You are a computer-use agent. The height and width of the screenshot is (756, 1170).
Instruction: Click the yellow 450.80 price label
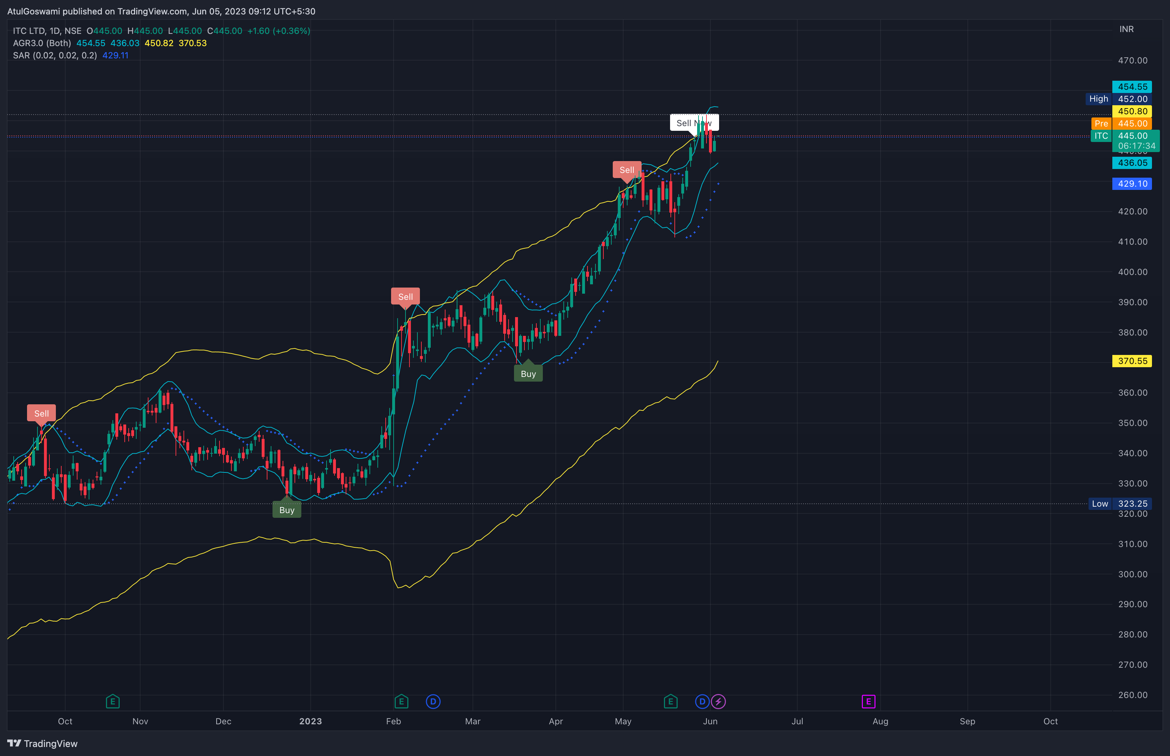pyautogui.click(x=1132, y=111)
